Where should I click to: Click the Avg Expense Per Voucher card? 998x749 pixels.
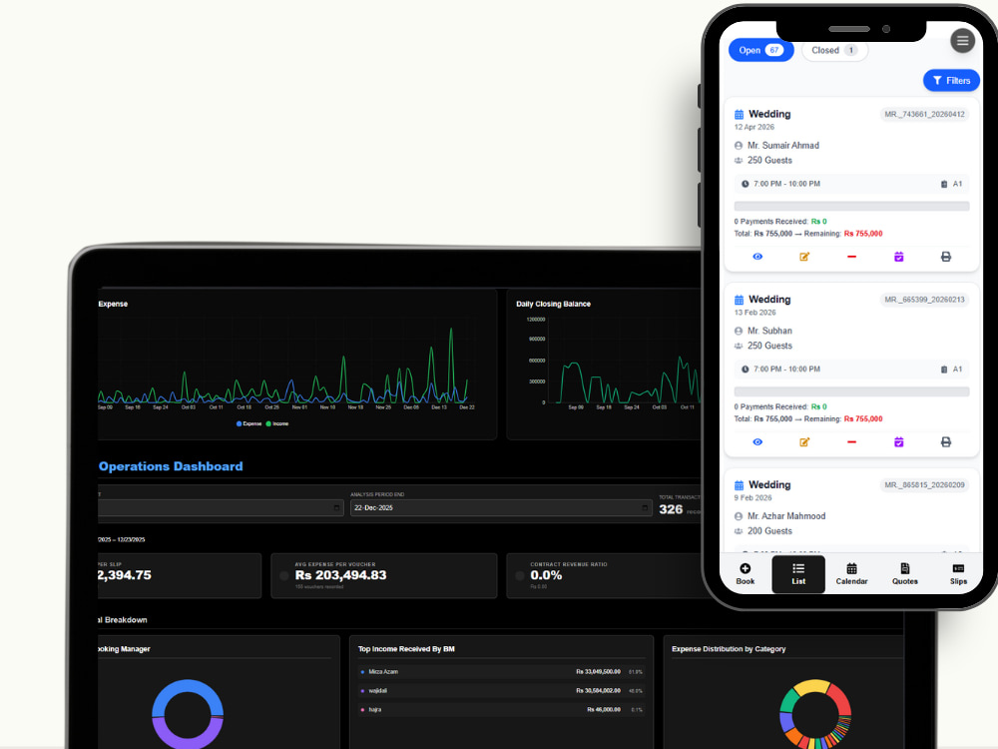(384, 576)
